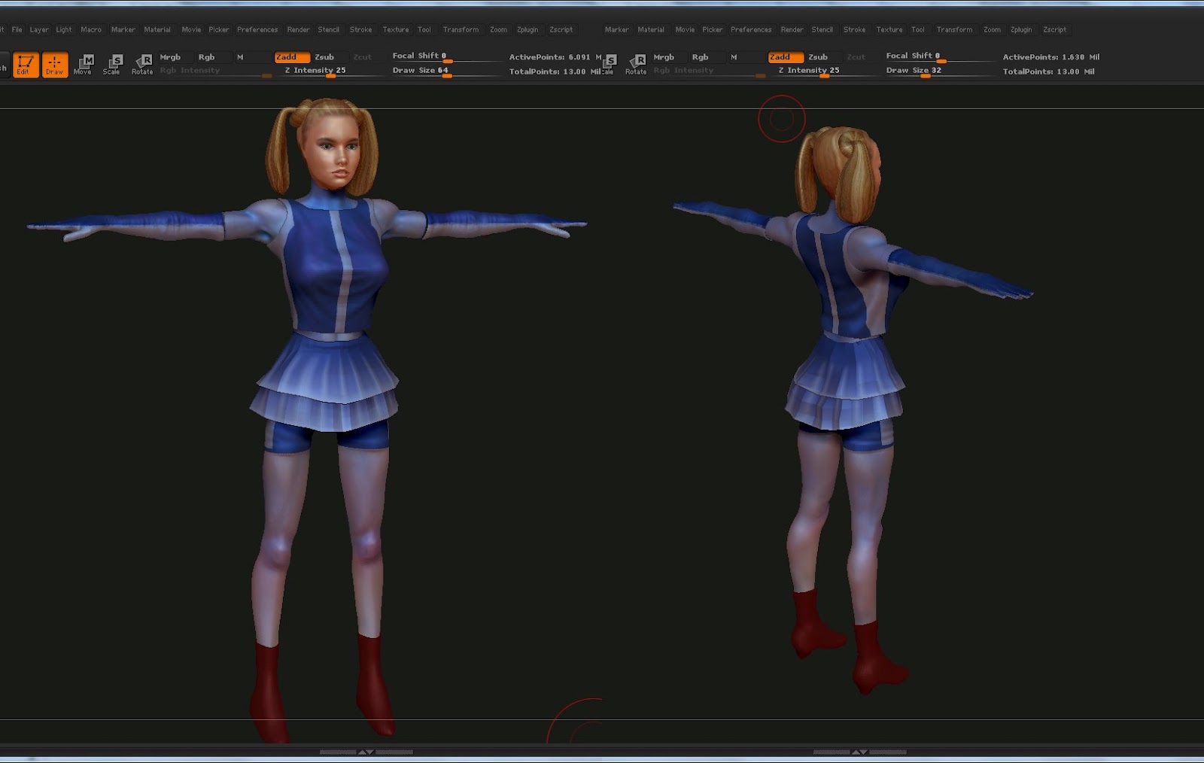Select the Move tool in front-view window
Screen dimensions: 1204x763
84,65
